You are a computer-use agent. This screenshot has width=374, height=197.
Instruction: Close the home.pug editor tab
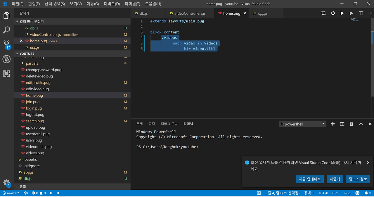tap(245, 13)
